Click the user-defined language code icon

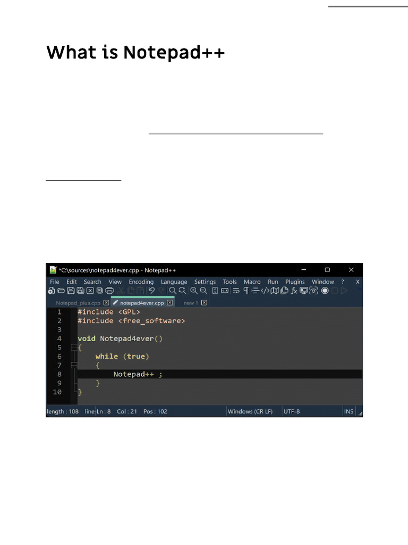point(265,291)
